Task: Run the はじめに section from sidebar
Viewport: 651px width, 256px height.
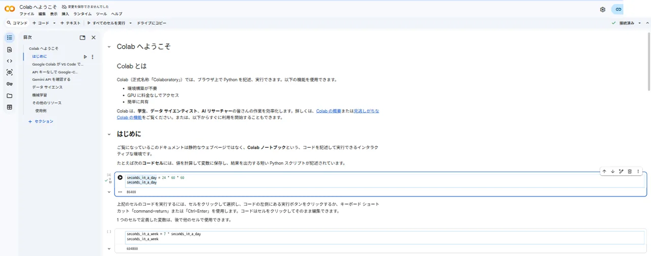Action: click(85, 56)
